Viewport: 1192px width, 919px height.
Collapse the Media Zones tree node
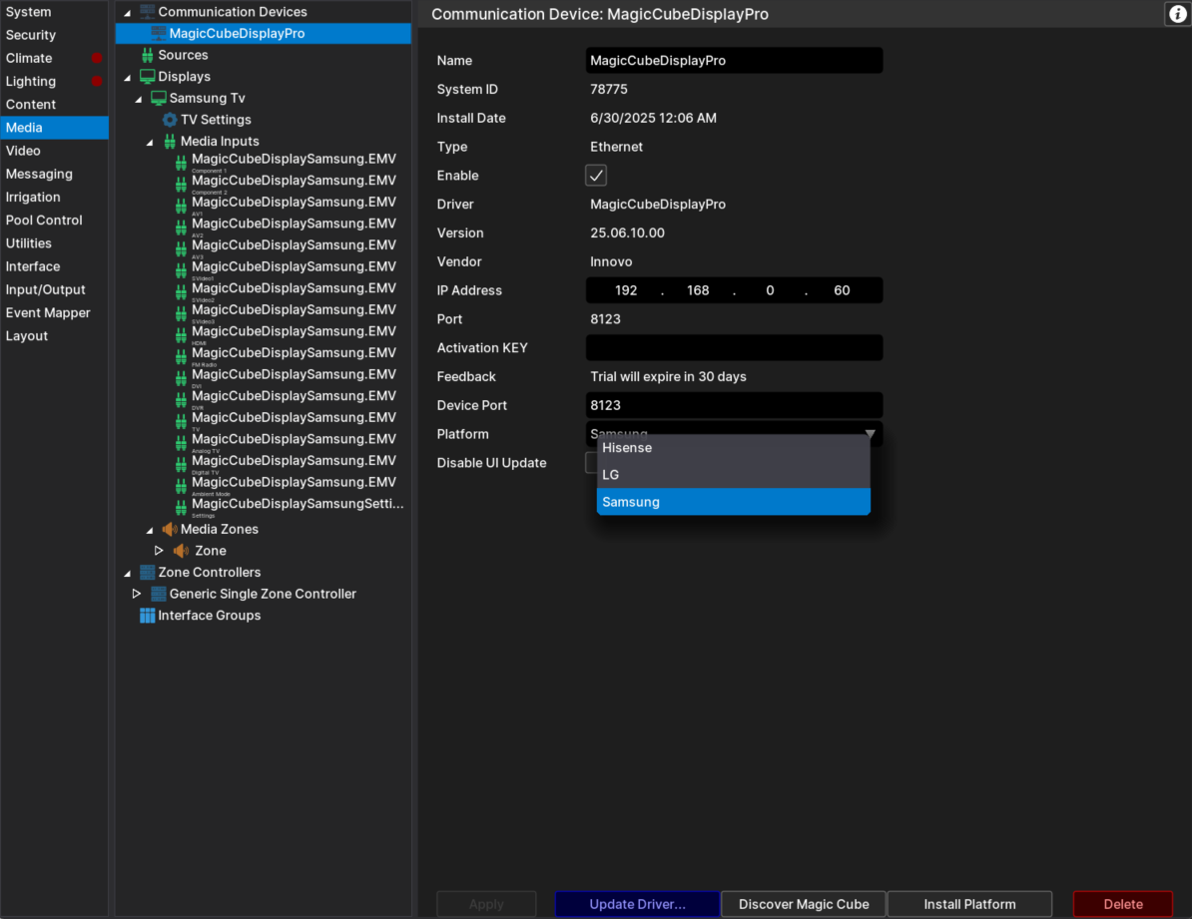pyautogui.click(x=150, y=530)
